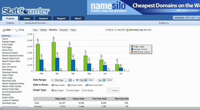Image resolution: width=200 pixels, height=110 pixels.
Task: Open Recent Keyword Activity in the sidebar
Action: [x=13, y=56]
